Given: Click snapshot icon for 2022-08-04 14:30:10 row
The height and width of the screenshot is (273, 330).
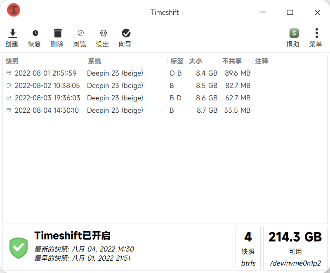Looking at the screenshot, I should pos(9,110).
